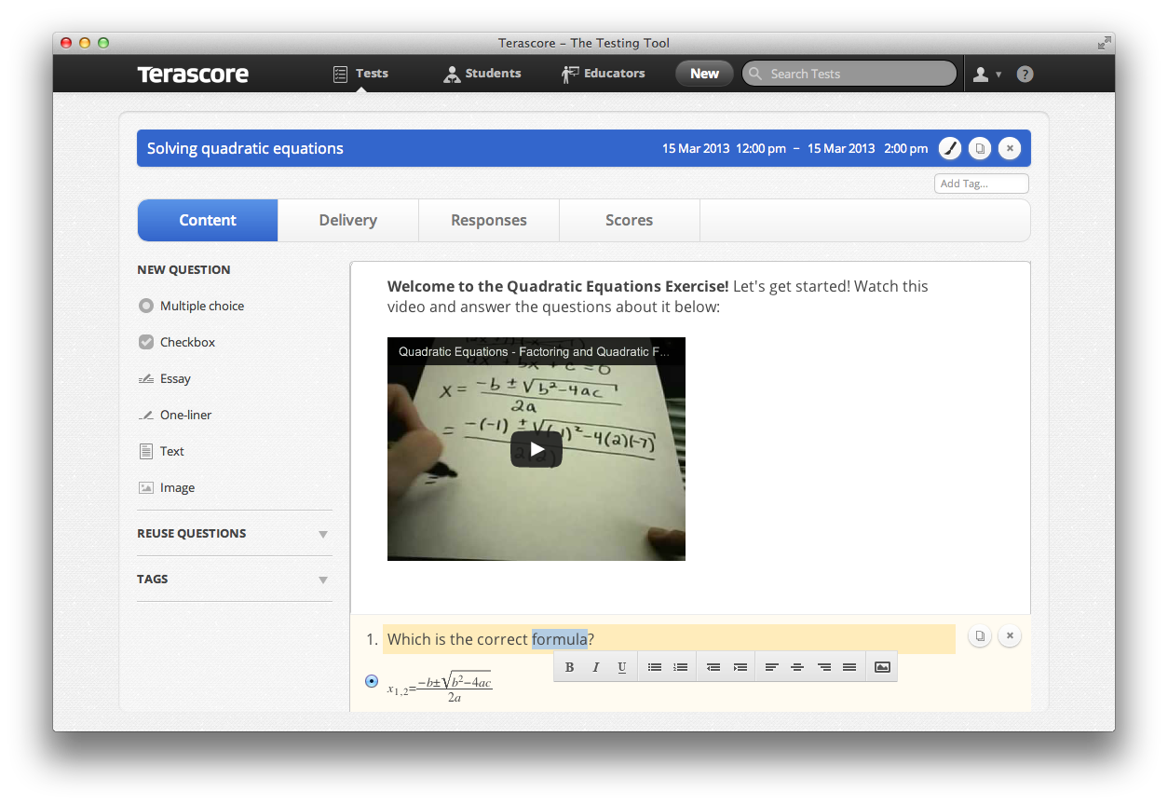Switch to the Delivery tab
1168x805 pixels.
(347, 221)
